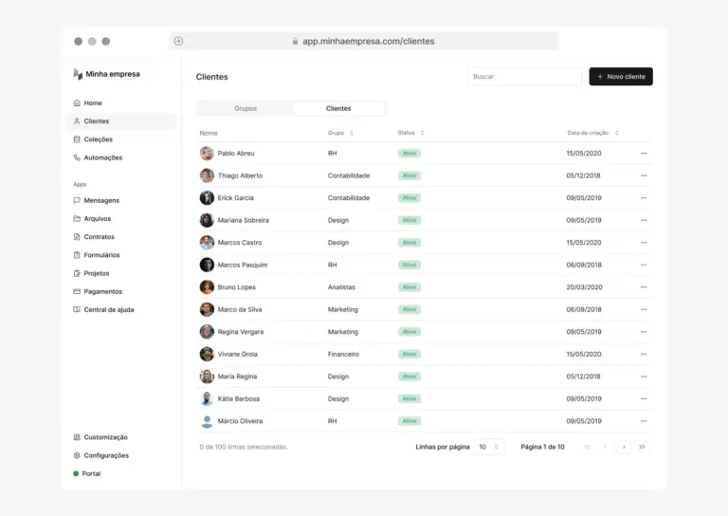Click the new tab plus icon
Image resolution: width=728 pixels, height=516 pixels.
pos(178,41)
